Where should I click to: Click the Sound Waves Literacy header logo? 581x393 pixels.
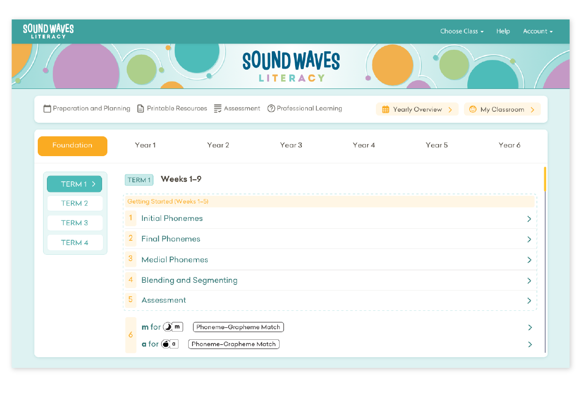click(x=48, y=30)
